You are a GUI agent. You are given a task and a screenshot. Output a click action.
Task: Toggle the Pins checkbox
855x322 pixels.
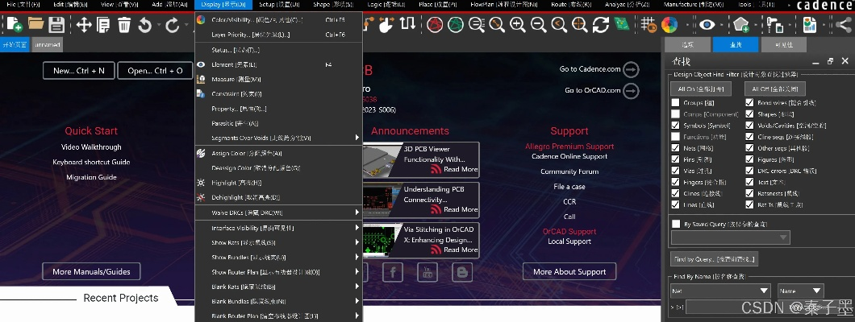(676, 159)
